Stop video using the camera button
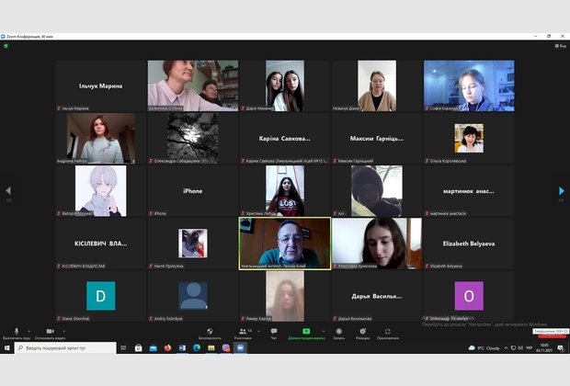Viewport: 570px width, 386px height. coord(50,334)
